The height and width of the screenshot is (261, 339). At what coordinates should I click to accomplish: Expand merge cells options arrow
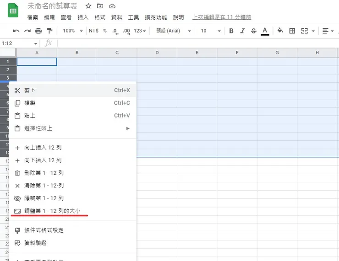[313, 31]
